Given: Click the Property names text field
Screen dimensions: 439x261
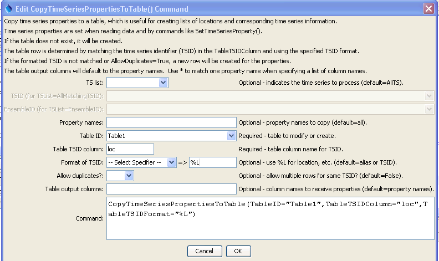Looking at the screenshot, I should [x=171, y=122].
